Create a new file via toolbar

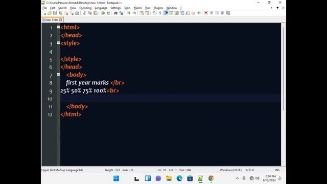pos(44,13)
